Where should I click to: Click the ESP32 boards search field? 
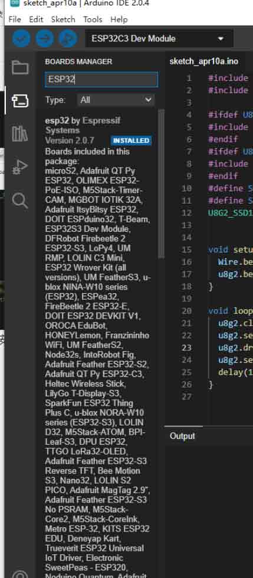pos(101,80)
